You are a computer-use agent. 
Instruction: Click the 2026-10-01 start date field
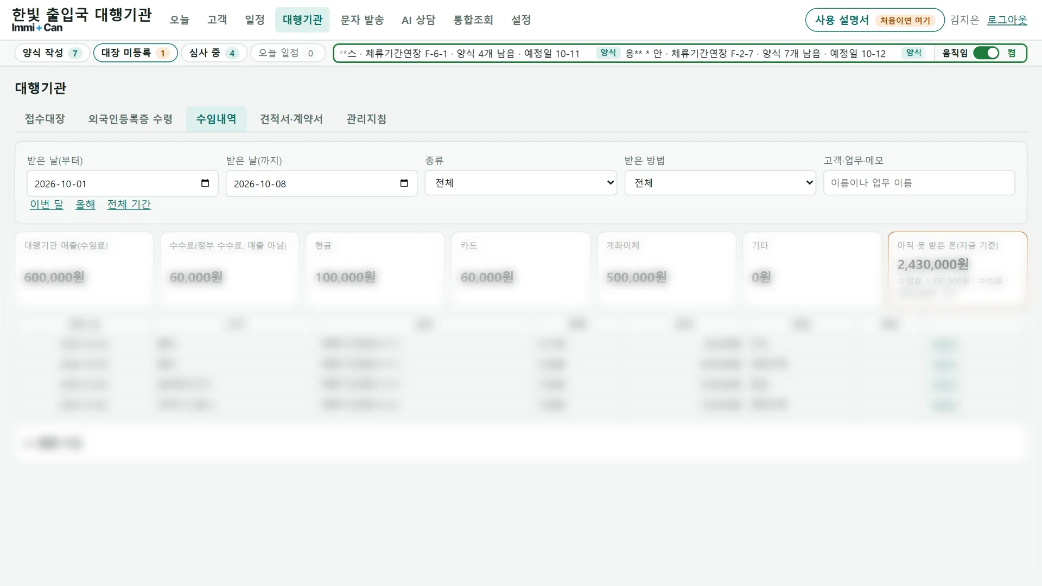(x=122, y=183)
